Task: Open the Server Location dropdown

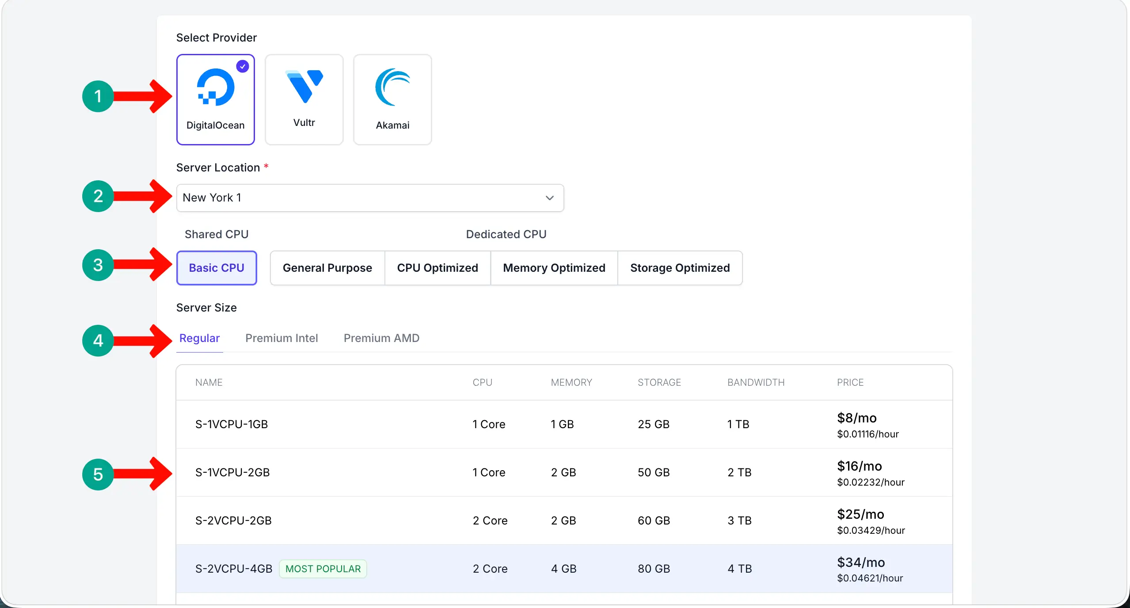Action: (370, 198)
